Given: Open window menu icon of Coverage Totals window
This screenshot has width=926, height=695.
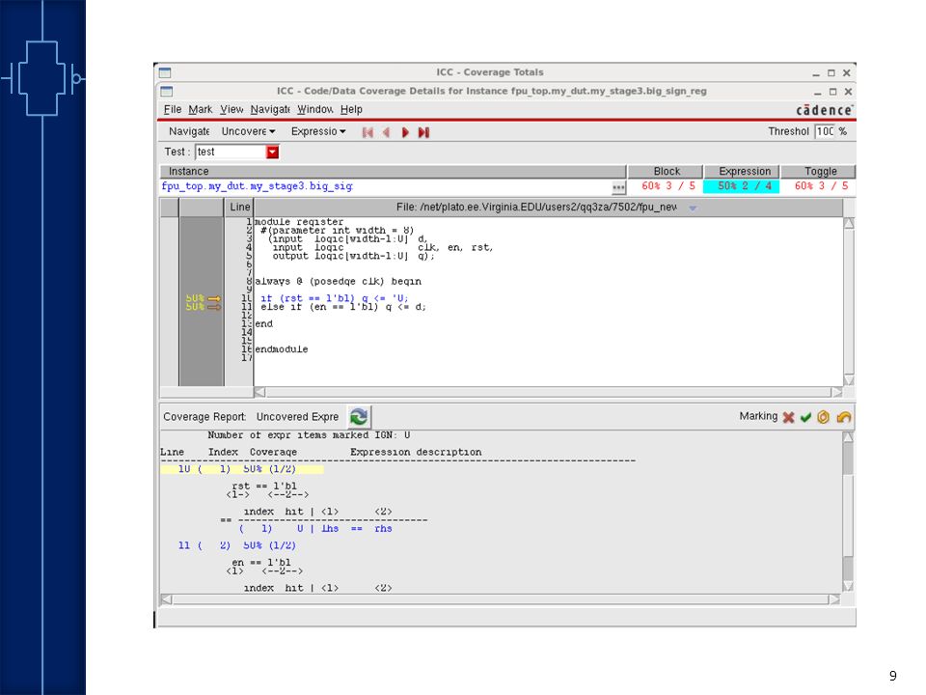Looking at the screenshot, I should [x=165, y=72].
